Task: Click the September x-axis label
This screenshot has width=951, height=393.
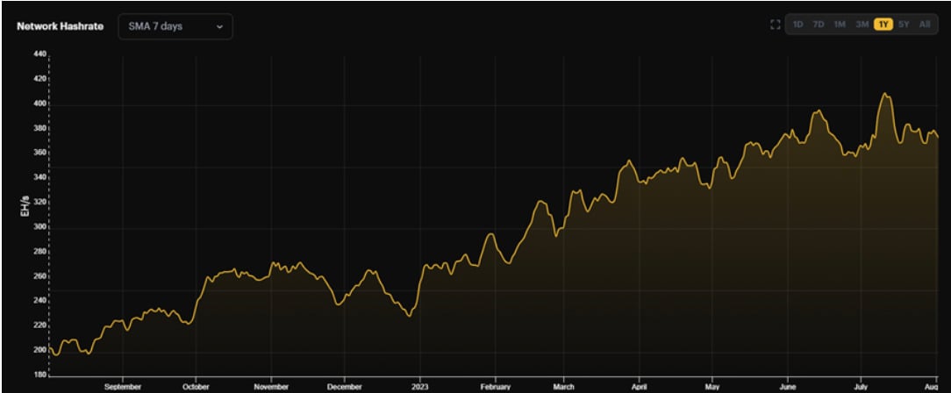Action: 122,386
